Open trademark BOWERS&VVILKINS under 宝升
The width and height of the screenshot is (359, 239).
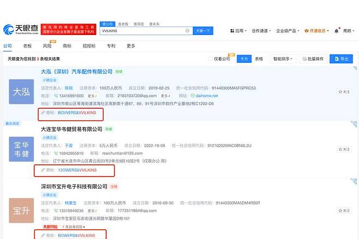(76, 235)
